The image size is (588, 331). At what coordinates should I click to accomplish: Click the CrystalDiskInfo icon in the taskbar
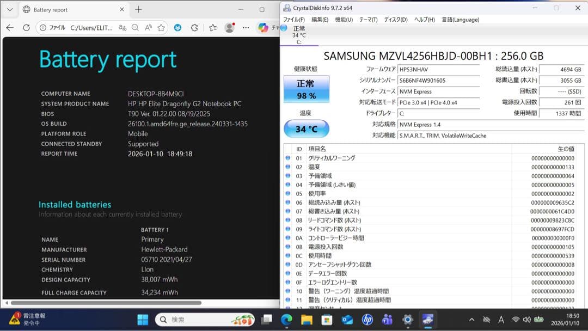[x=427, y=320]
